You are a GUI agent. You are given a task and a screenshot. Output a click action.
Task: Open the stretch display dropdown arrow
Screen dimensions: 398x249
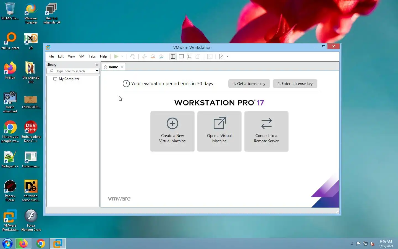pos(227,56)
